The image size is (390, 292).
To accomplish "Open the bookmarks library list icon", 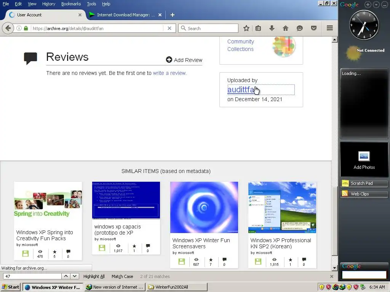I will pyautogui.click(x=258, y=28).
